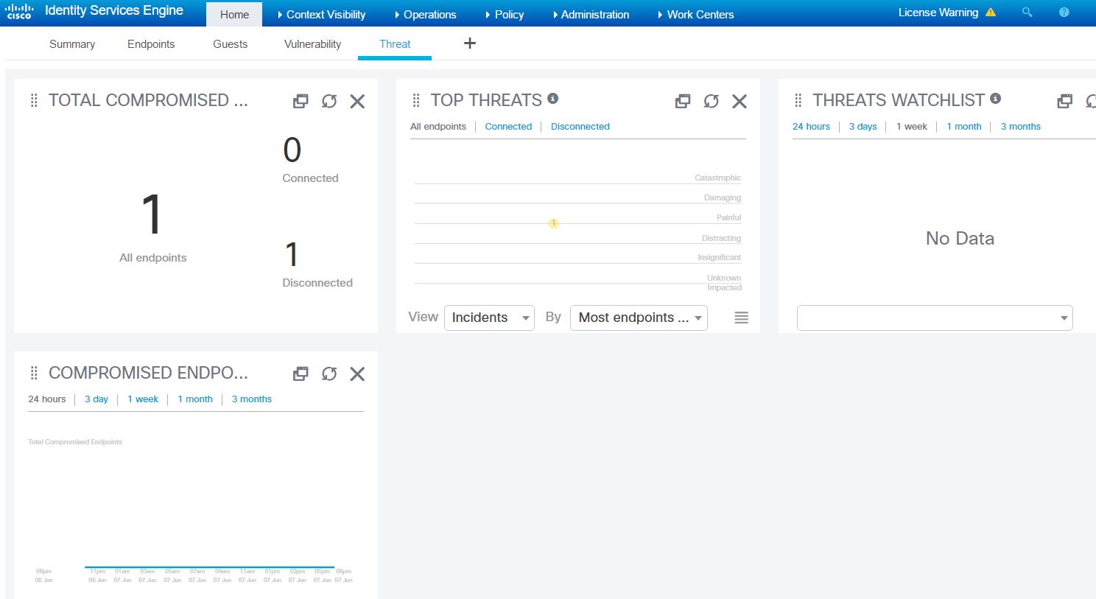Expand the Context Visibility menu
Screen dimensions: 1096x599
[x=321, y=15]
